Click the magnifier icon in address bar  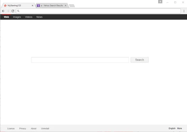(x=18, y=11)
